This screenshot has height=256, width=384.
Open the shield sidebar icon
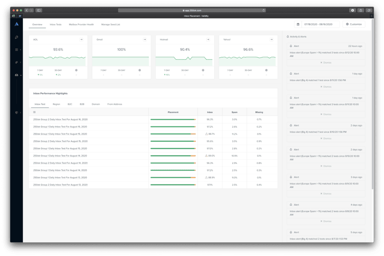click(x=16, y=113)
